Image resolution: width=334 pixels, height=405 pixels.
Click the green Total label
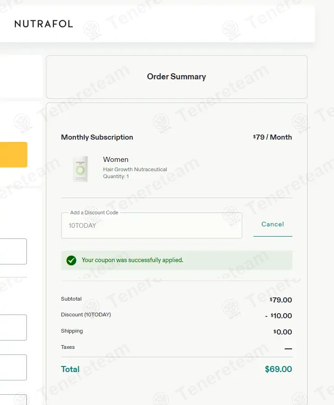(x=70, y=369)
